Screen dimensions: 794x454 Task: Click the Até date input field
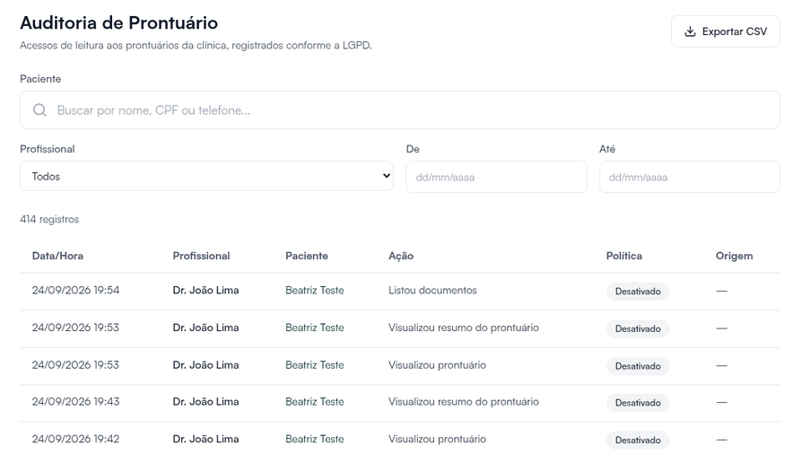pos(689,177)
